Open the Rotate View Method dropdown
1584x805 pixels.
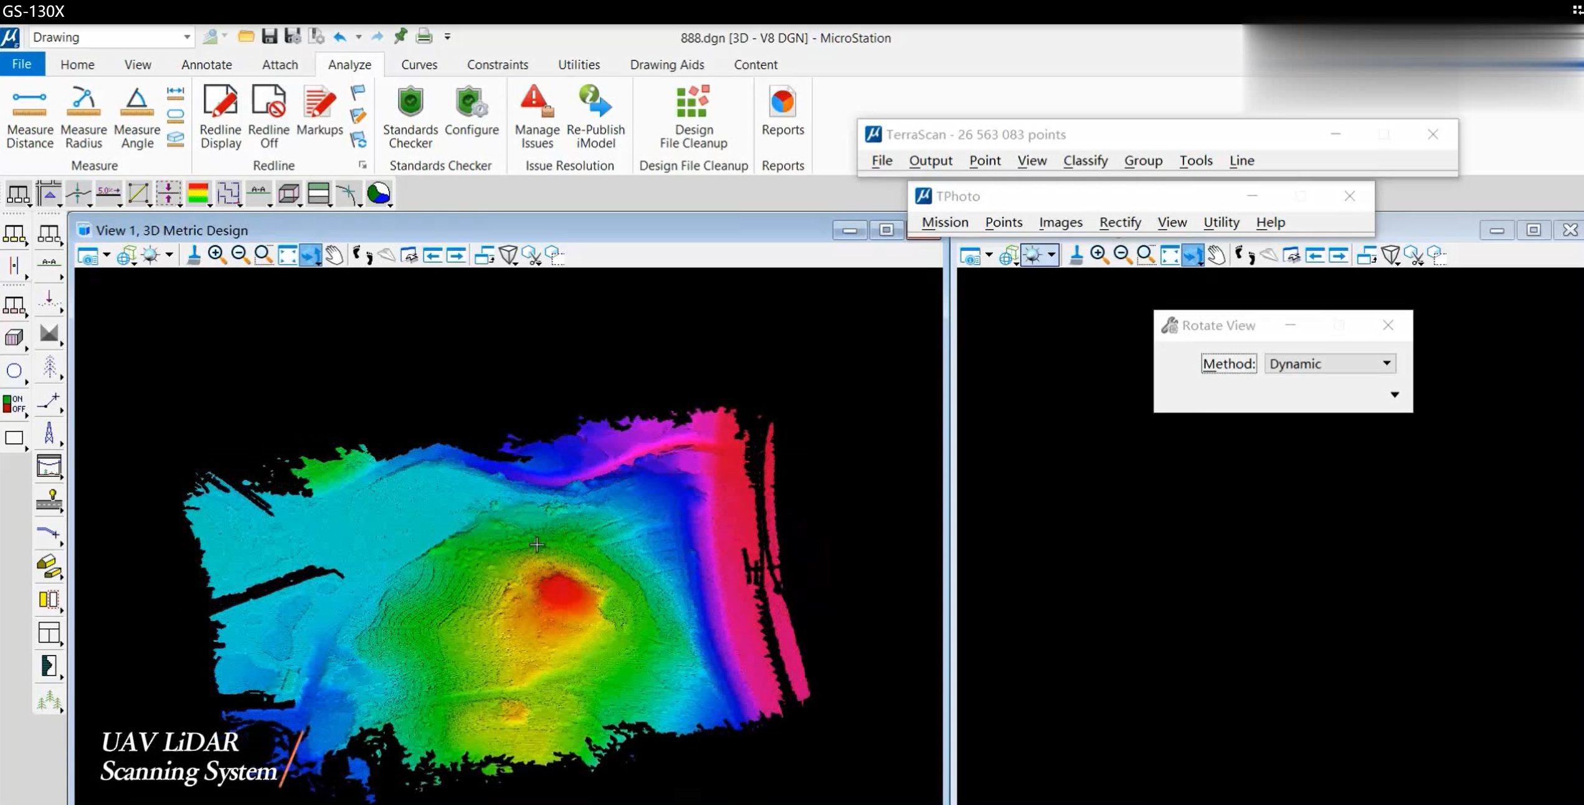tap(1387, 364)
